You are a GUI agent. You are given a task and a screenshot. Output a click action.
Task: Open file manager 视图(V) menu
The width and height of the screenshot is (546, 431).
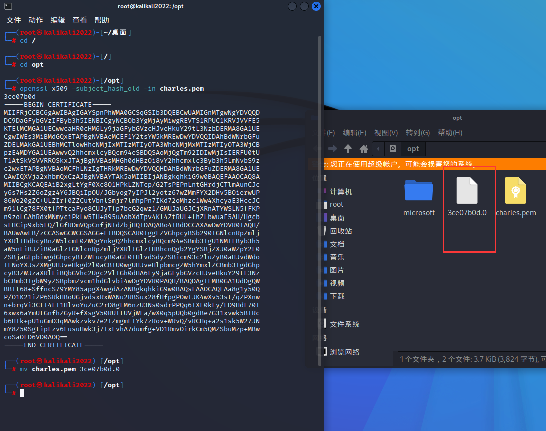click(x=386, y=133)
